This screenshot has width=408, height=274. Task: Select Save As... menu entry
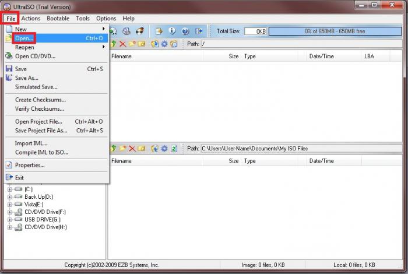click(27, 78)
